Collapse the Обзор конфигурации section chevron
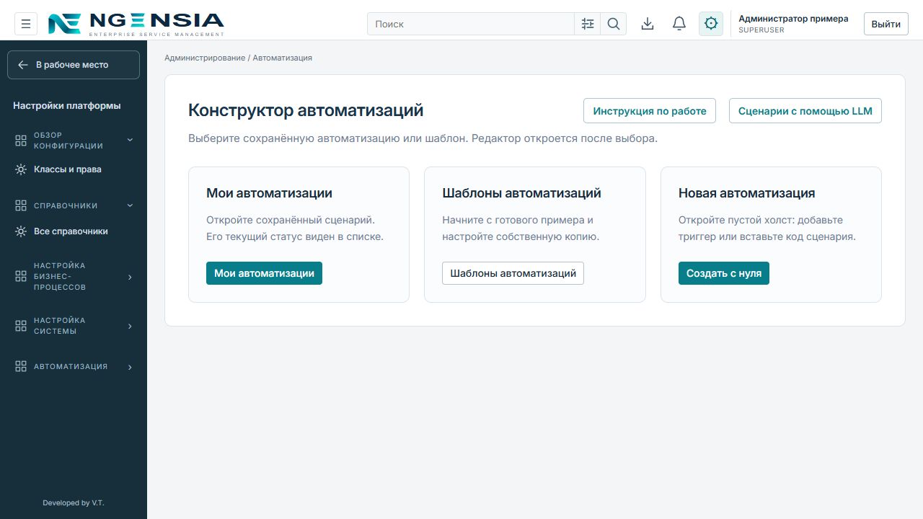 pyautogui.click(x=130, y=140)
